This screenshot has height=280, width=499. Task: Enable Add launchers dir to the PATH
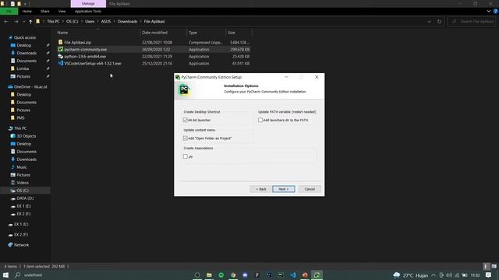(x=260, y=120)
